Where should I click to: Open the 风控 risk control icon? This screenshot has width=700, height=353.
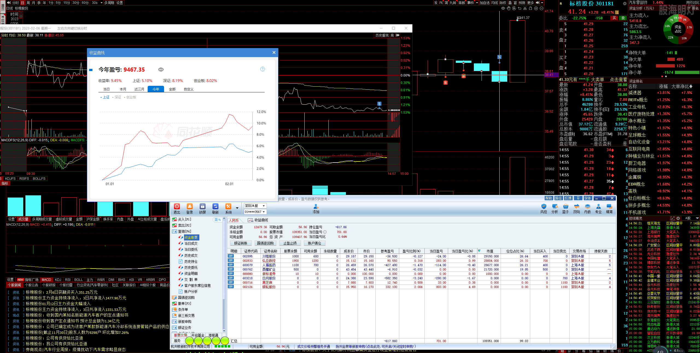[544, 209]
